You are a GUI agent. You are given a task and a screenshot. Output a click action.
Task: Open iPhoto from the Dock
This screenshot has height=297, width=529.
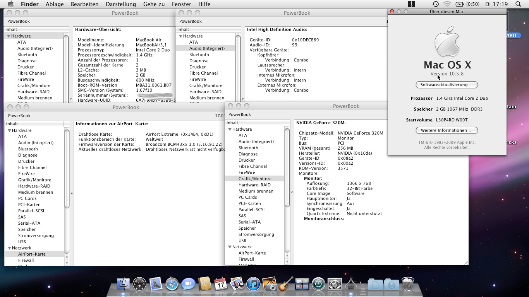tap(270, 284)
